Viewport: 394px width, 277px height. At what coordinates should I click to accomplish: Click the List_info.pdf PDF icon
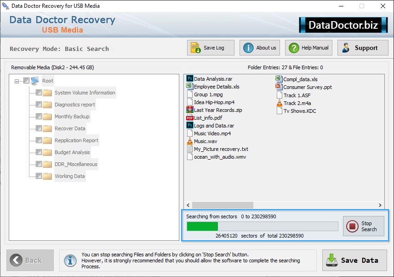[x=190, y=118]
